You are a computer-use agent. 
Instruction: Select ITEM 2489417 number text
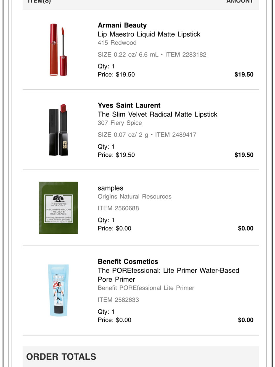(x=176, y=135)
